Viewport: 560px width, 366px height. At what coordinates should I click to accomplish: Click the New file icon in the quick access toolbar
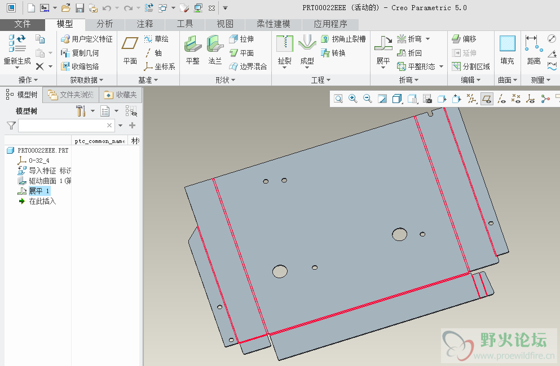32,7
